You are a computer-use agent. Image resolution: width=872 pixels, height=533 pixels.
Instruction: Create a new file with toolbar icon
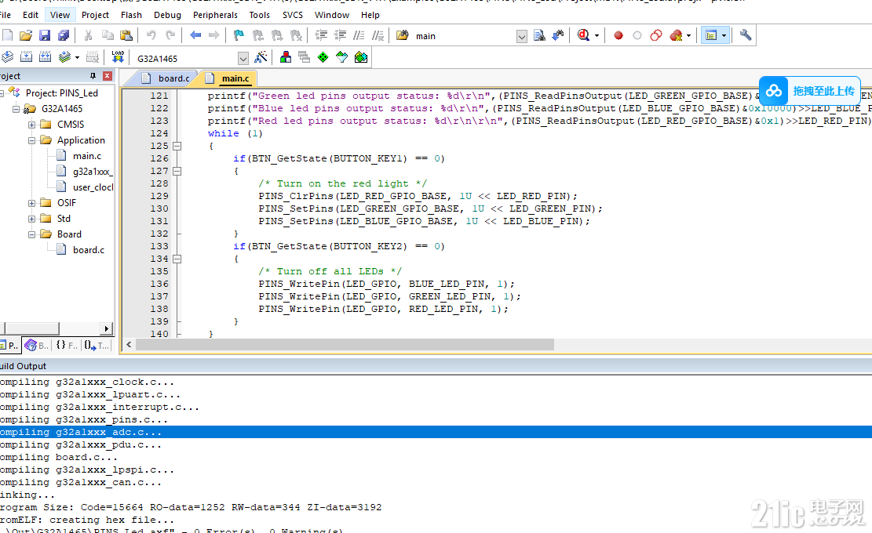tap(7, 35)
